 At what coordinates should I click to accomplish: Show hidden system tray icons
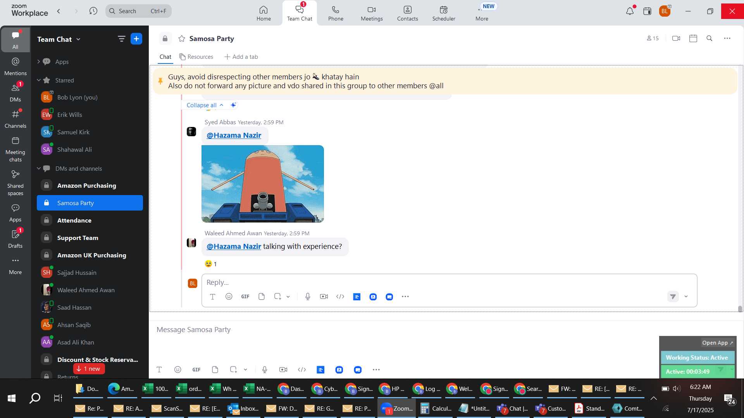pyautogui.click(x=653, y=398)
